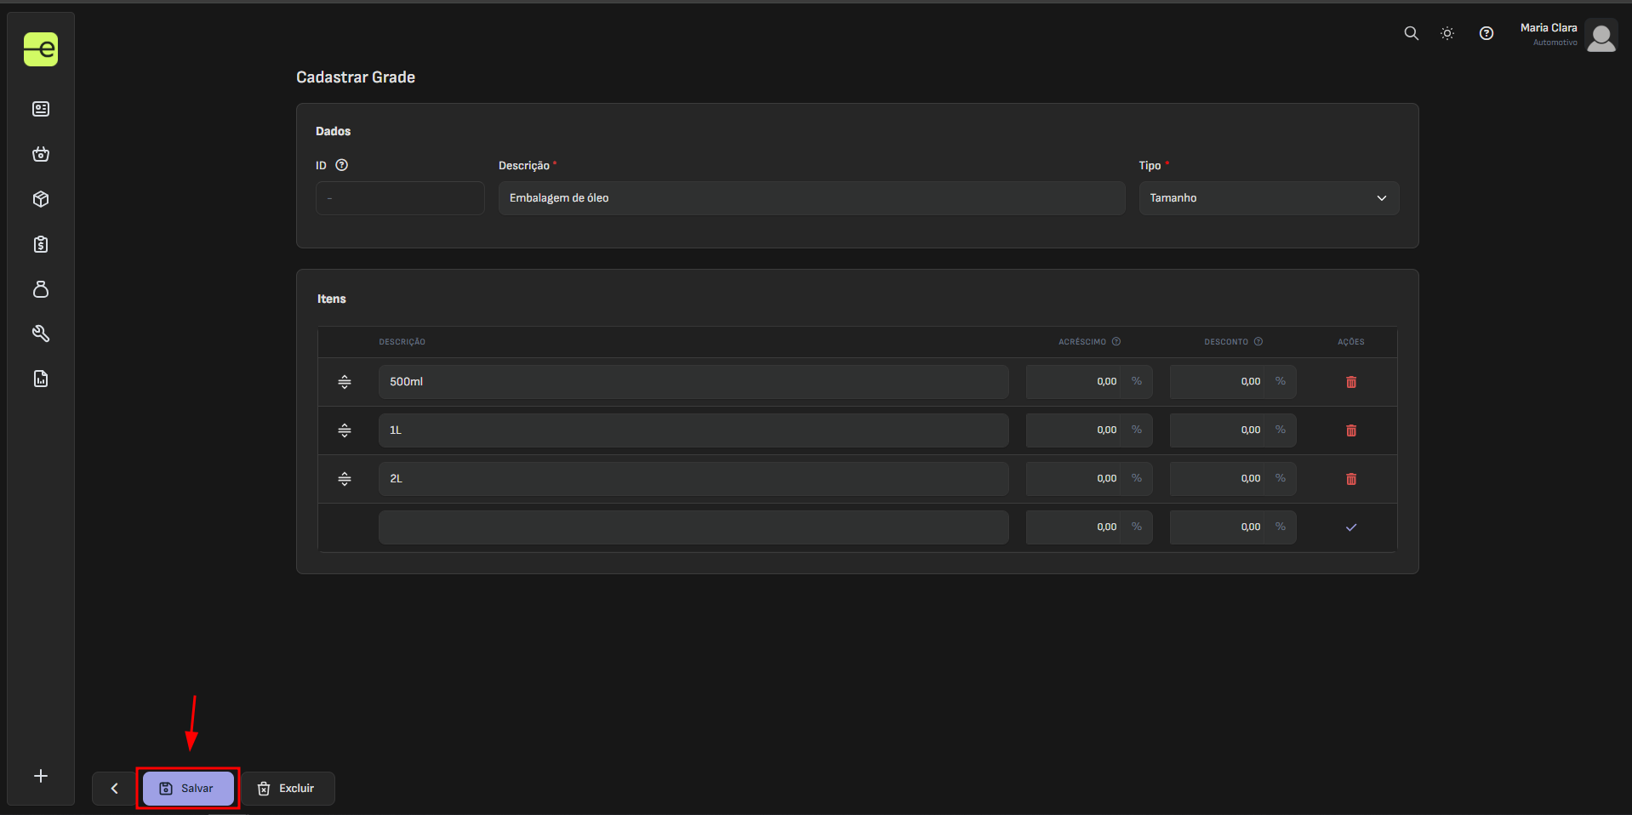
Task: Click the Descrição field with Embalagem de óleo
Action: (x=811, y=198)
